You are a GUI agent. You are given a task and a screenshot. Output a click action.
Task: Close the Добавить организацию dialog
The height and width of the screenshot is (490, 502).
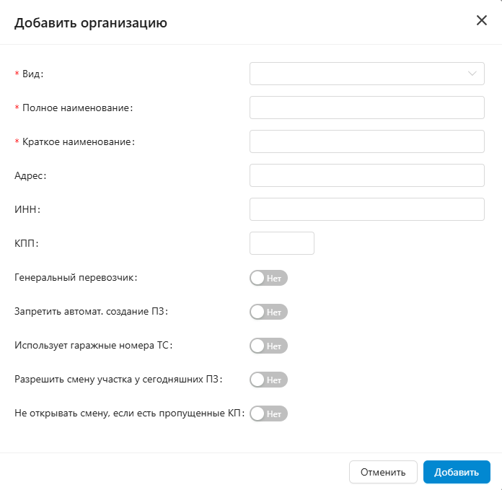pos(482,20)
